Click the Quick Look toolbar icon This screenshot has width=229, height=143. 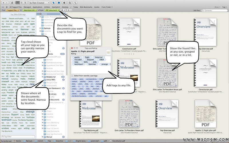pos(70,3)
